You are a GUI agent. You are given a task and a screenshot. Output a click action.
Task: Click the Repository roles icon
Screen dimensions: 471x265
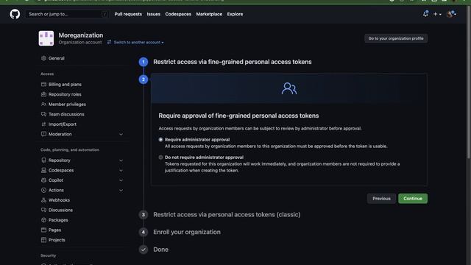coord(43,94)
